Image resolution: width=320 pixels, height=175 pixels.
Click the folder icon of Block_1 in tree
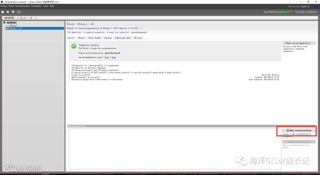click(x=8, y=26)
